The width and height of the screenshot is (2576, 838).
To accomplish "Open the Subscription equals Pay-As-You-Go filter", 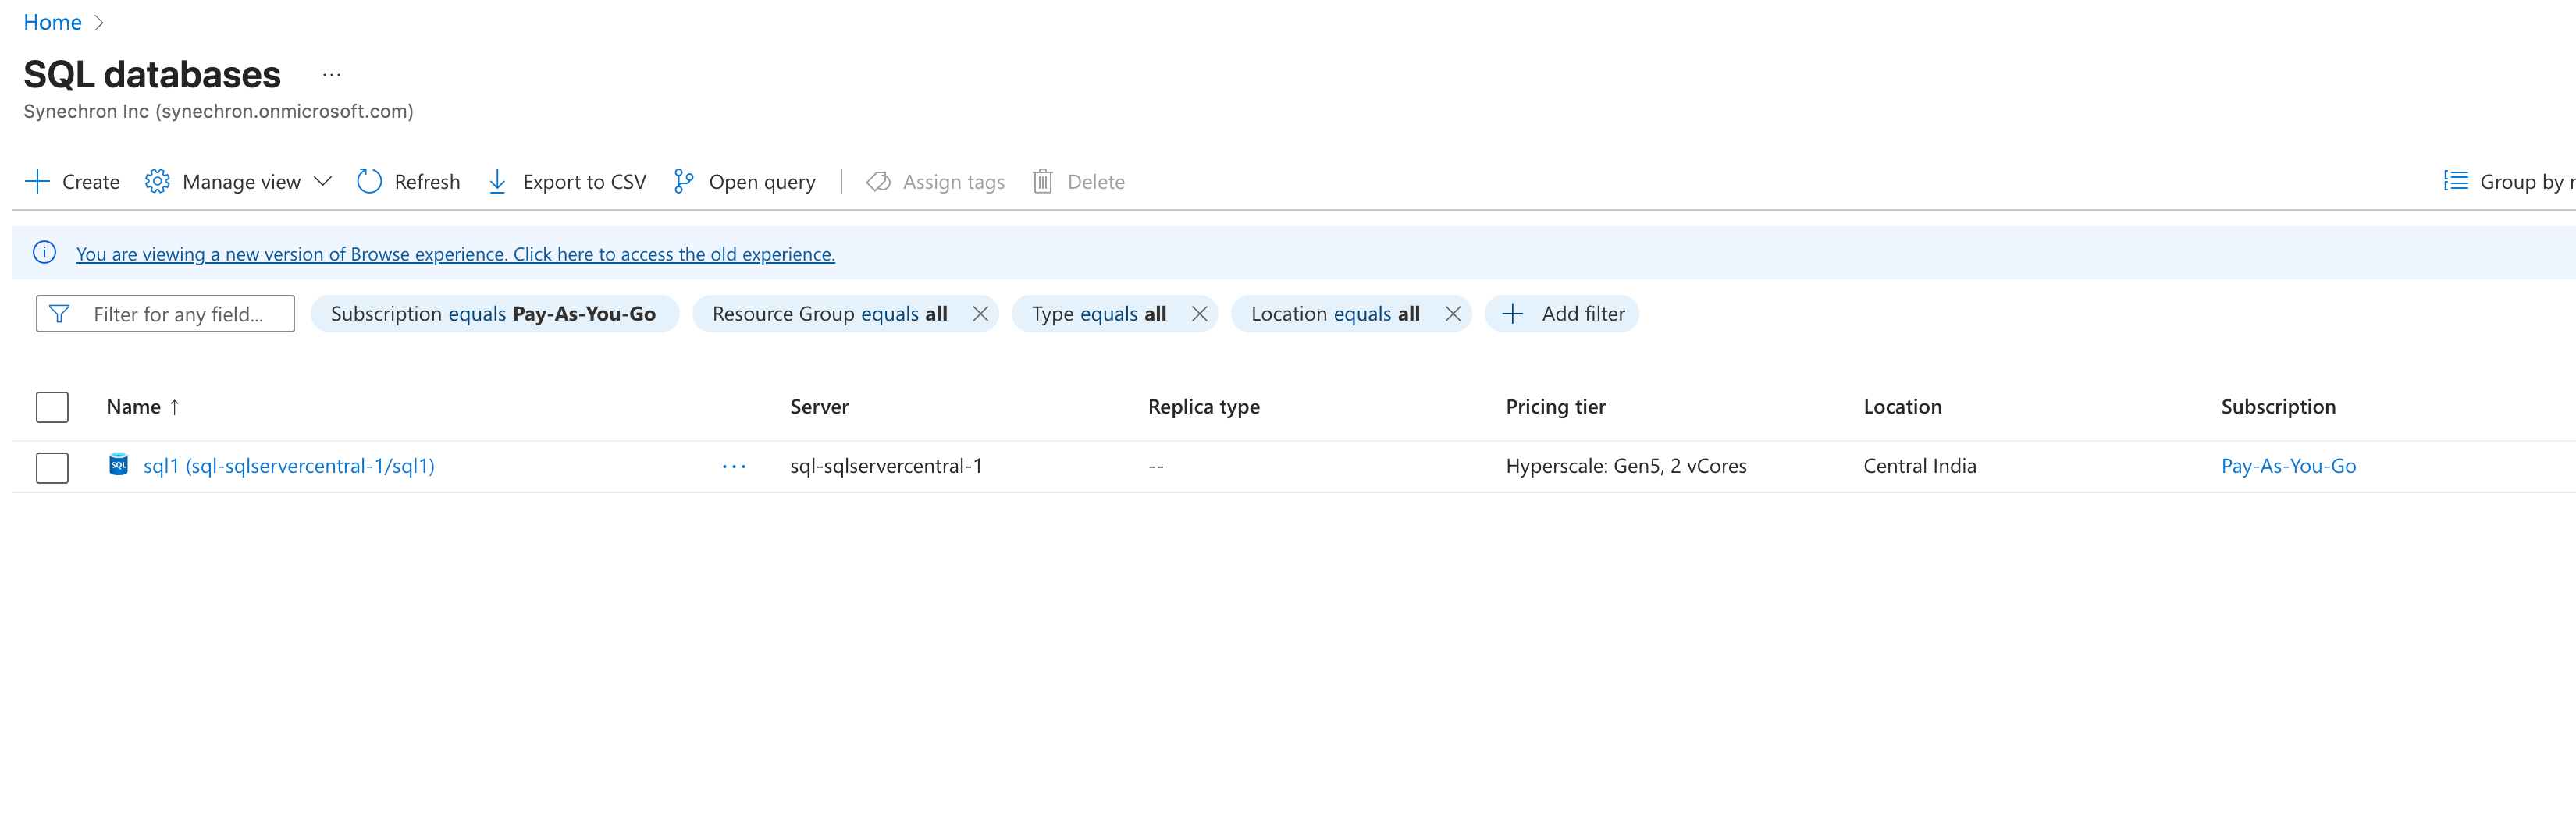I will pos(493,314).
